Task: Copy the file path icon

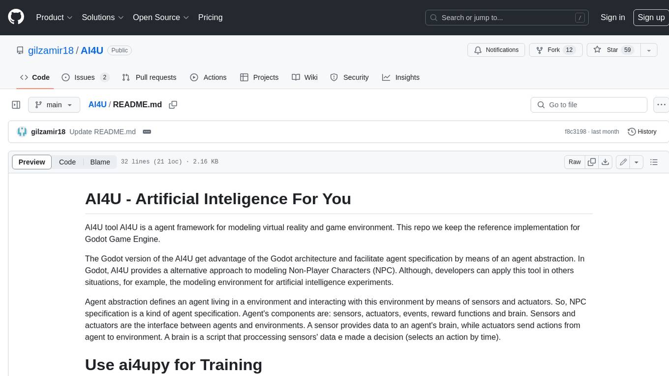Action: coord(173,104)
